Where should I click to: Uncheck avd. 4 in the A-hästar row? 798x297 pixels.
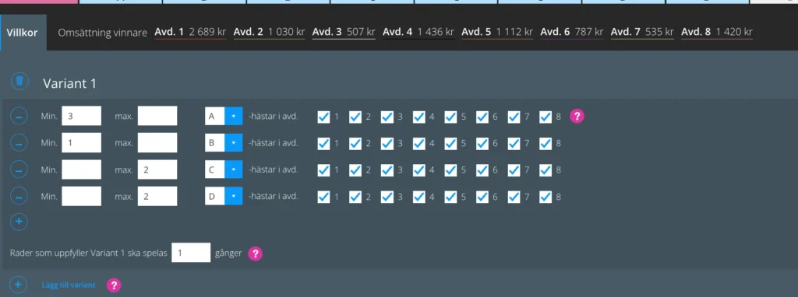click(x=418, y=117)
